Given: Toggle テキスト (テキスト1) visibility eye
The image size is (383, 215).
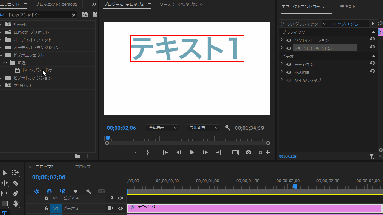Looking at the screenshot, I should coord(289,48).
